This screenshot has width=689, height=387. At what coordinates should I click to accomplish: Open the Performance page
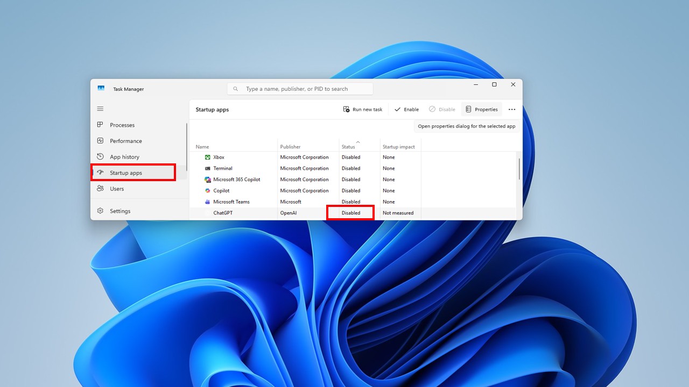pyautogui.click(x=125, y=141)
